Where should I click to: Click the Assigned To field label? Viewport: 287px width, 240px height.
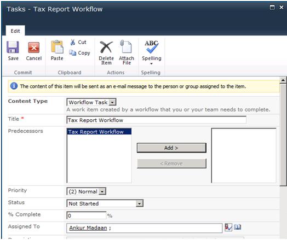coord(24,226)
